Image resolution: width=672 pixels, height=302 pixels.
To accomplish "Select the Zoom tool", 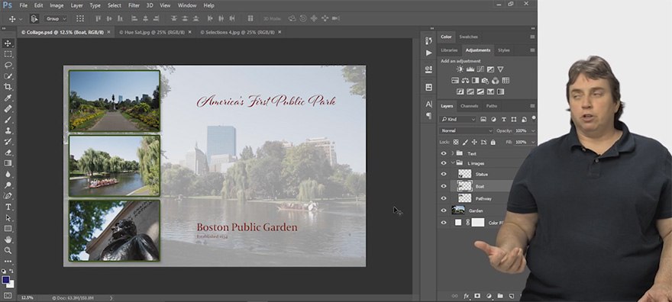I will pyautogui.click(x=8, y=250).
